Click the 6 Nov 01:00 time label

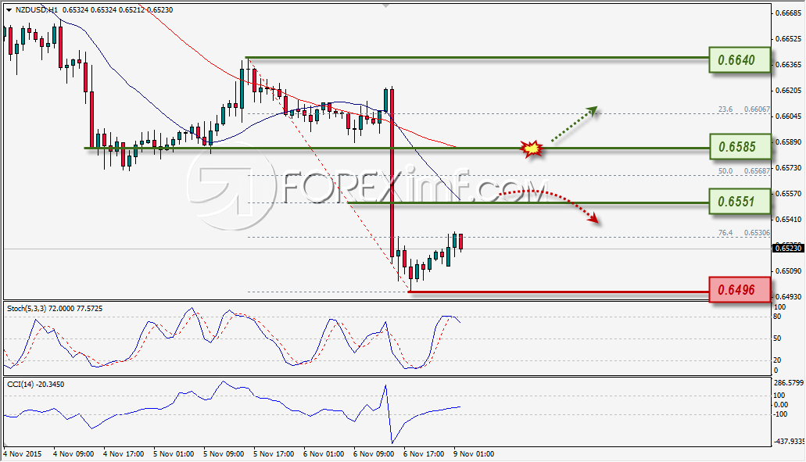pyautogui.click(x=324, y=453)
